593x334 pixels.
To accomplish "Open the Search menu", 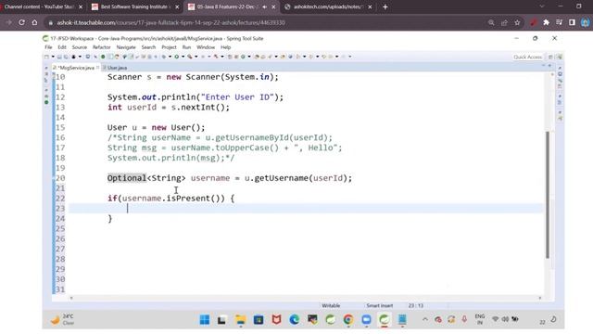I will [148, 47].
